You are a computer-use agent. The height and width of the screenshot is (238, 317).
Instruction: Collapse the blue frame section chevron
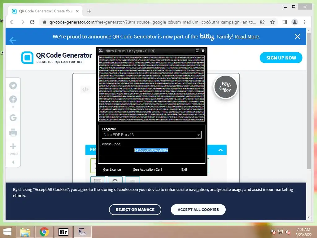(220, 150)
